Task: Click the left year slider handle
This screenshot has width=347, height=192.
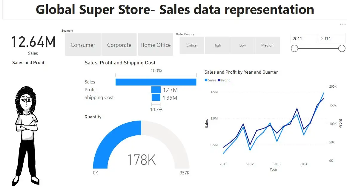Action: (x=294, y=48)
